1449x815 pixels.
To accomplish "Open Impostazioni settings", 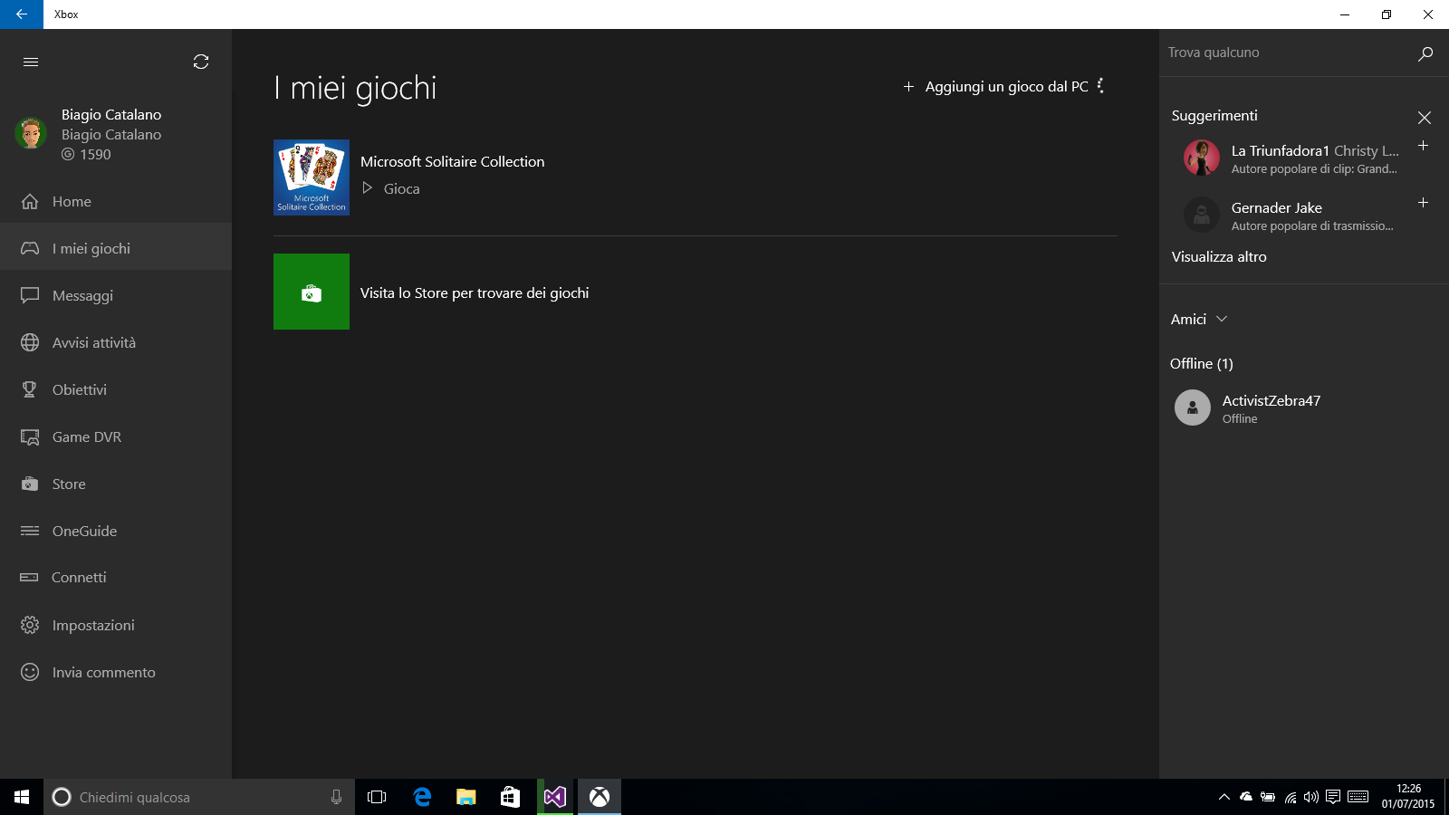I will tap(116, 625).
